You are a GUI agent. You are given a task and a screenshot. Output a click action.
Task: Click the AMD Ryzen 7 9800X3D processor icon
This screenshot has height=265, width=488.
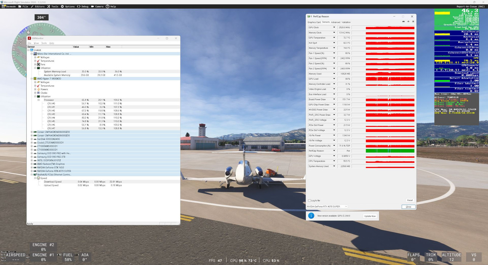(35, 78)
